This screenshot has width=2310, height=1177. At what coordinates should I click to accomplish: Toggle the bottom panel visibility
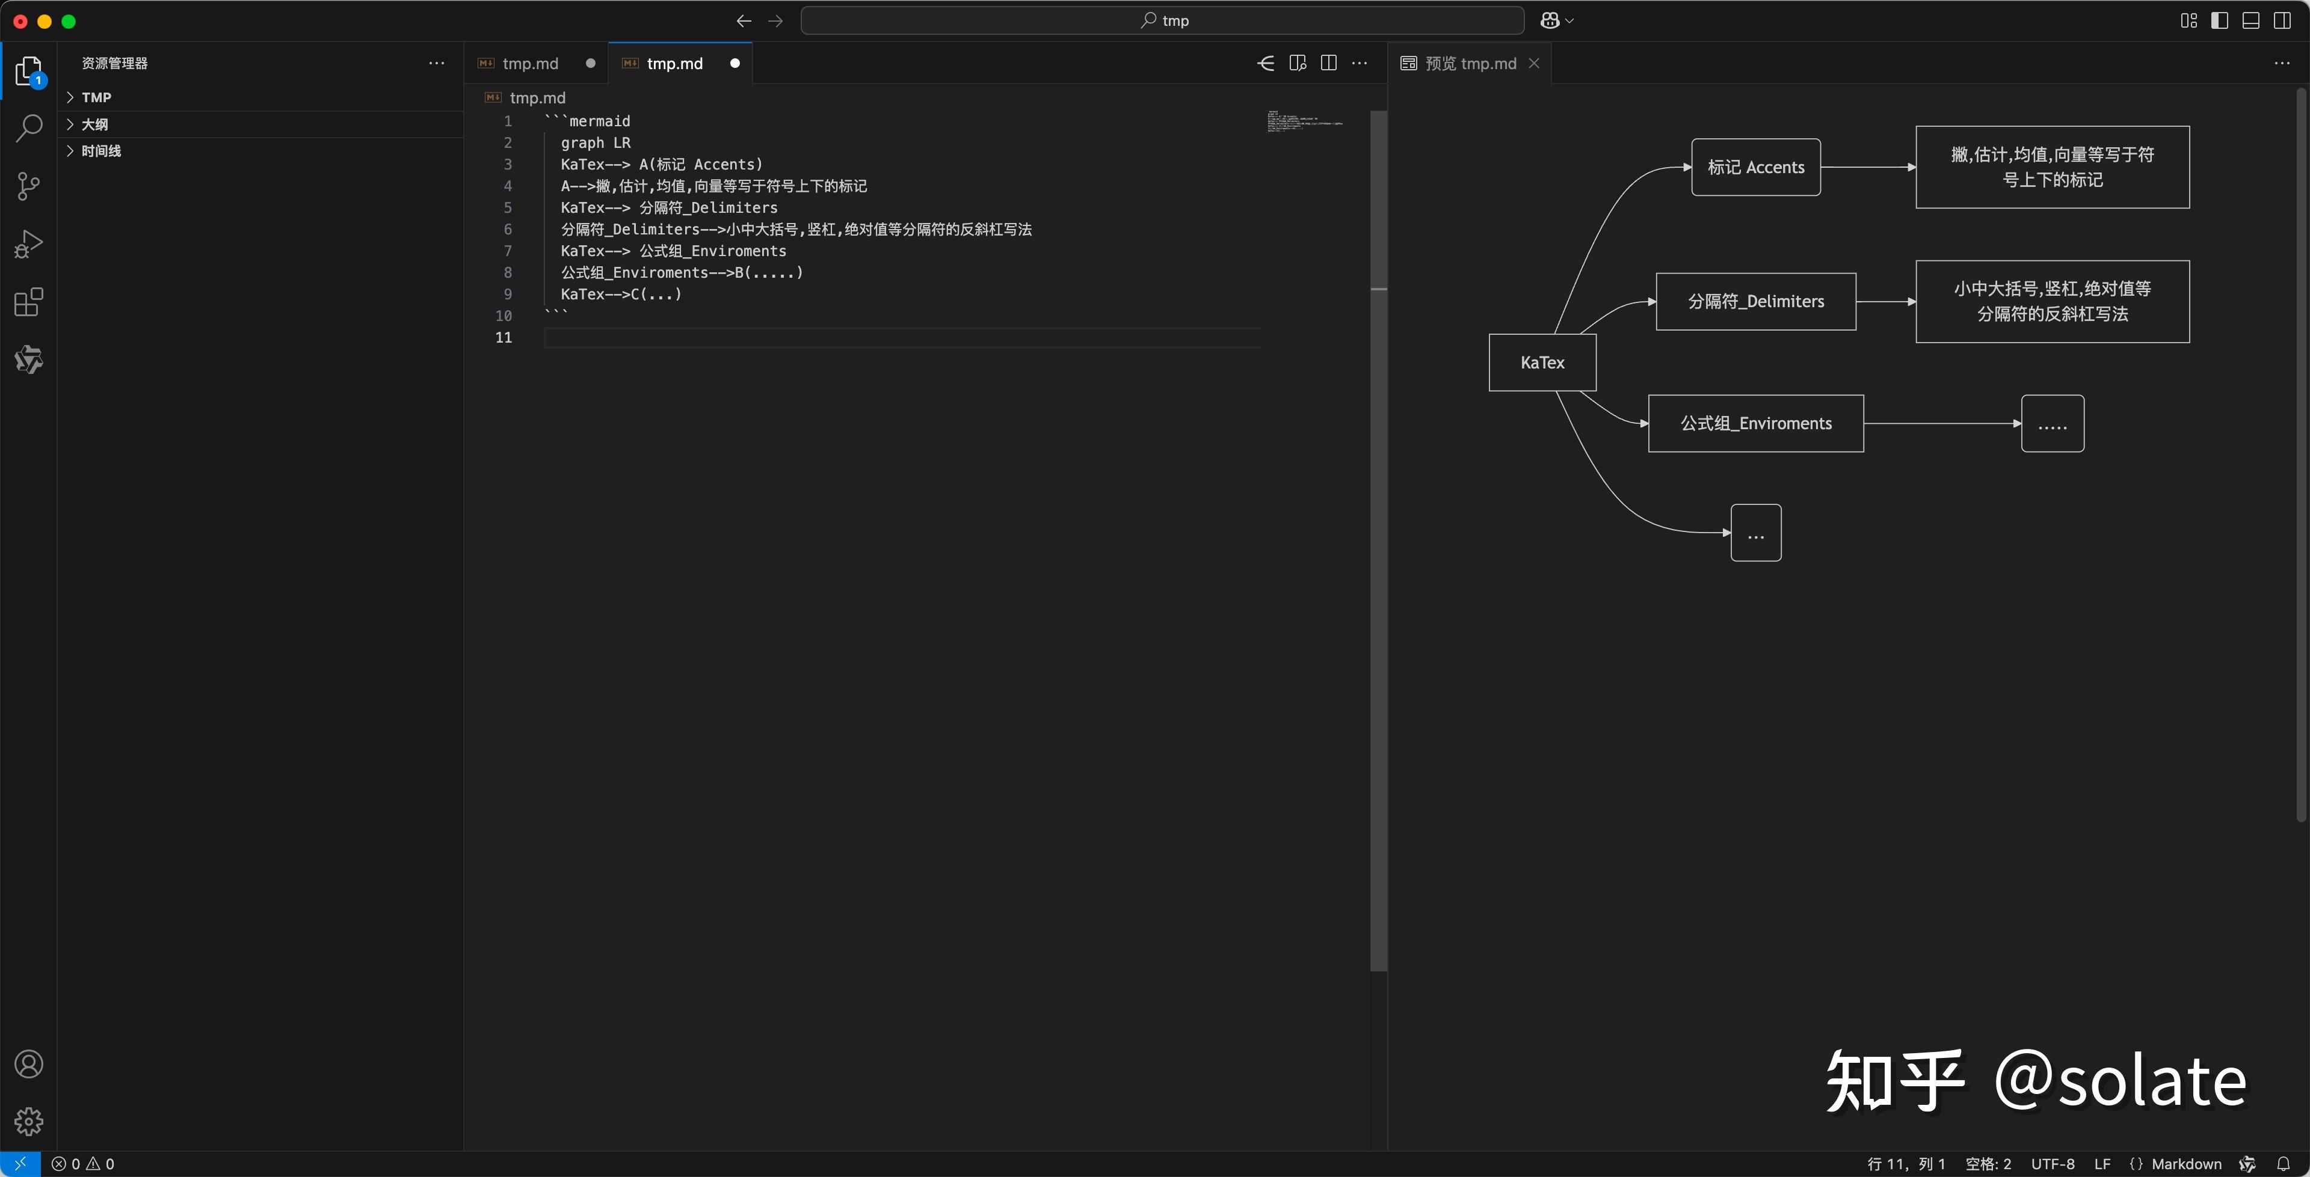tap(2251, 20)
